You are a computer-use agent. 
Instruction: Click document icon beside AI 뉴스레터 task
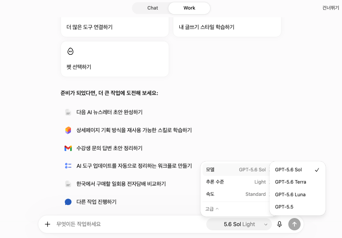tap(68, 112)
